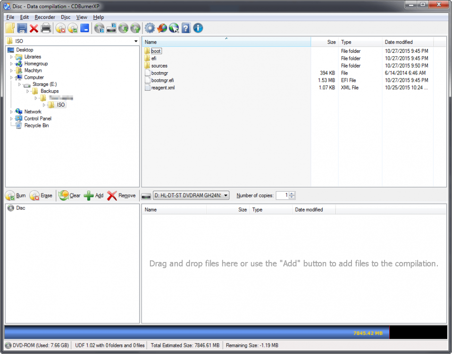Image resolution: width=452 pixels, height=354 pixels.
Task: Click the red X icon in top toolbar
Action: coord(34,28)
